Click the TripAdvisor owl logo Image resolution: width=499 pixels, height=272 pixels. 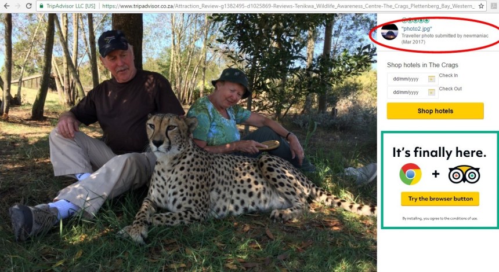pos(464,174)
